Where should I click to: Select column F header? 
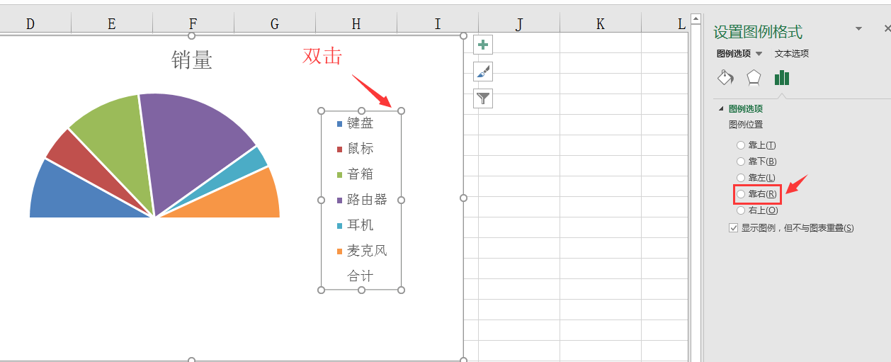pos(193,24)
